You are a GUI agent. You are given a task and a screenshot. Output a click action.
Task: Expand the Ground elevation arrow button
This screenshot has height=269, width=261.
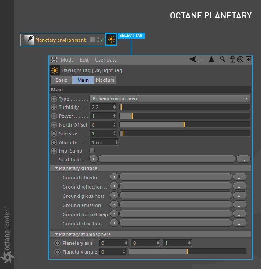[114, 223]
